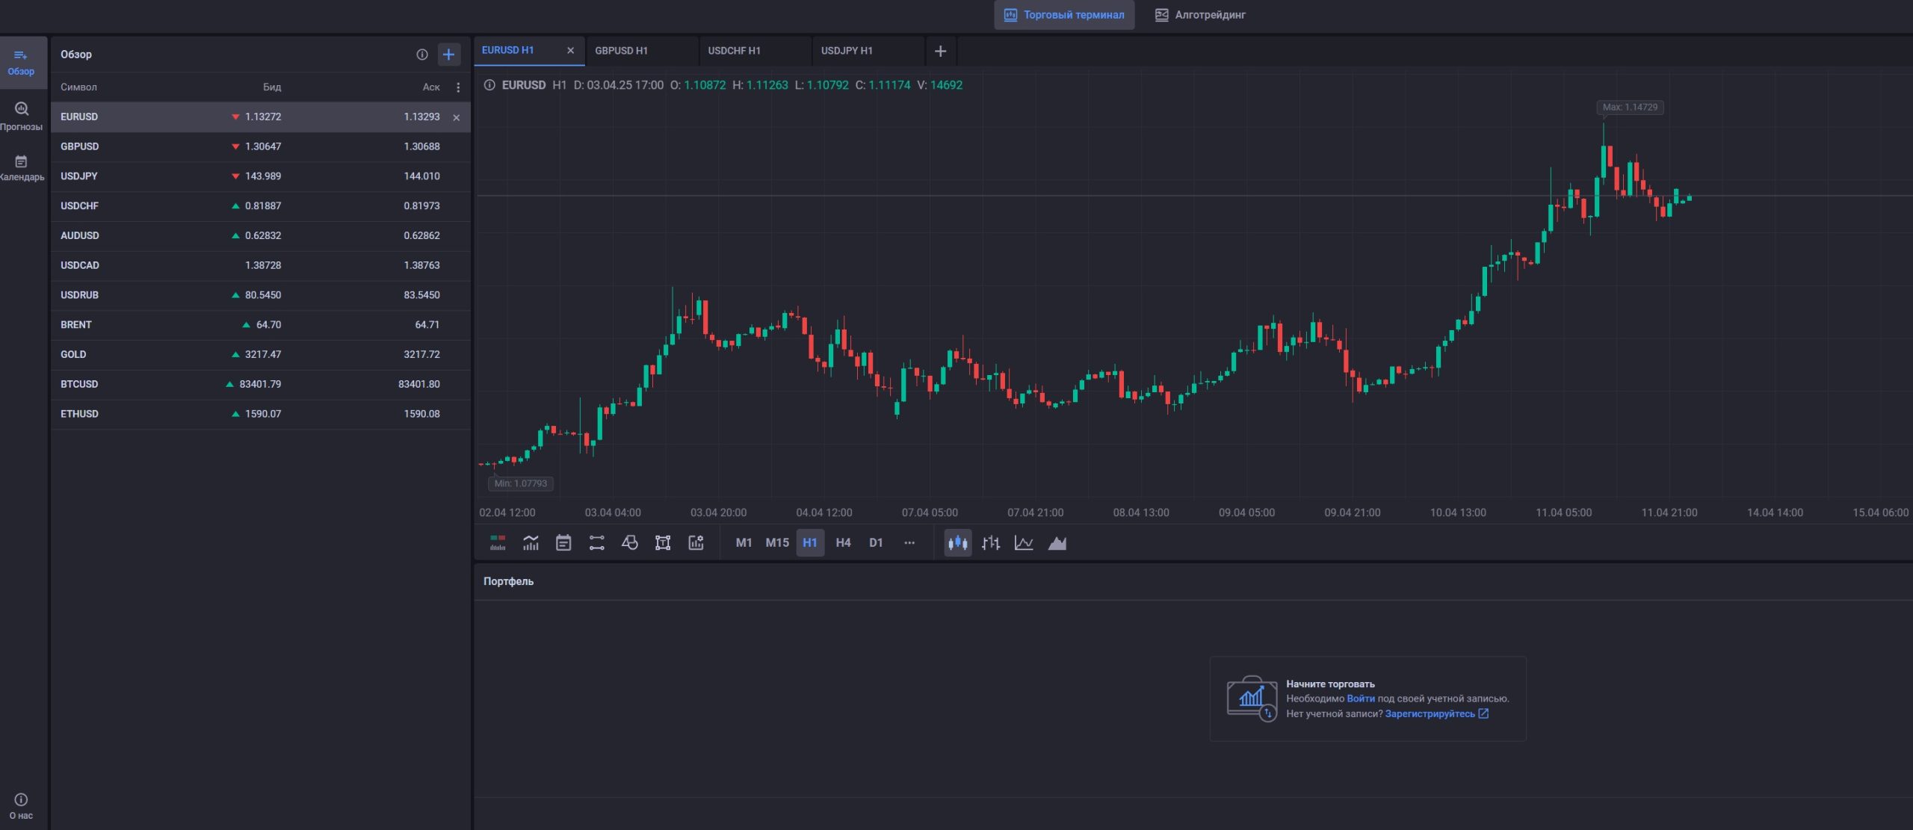Open the Календарь sidebar section
This screenshot has width=1913, height=830.
click(x=21, y=167)
